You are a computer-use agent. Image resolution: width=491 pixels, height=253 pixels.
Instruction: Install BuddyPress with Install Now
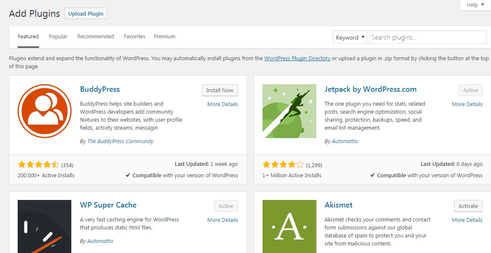click(x=220, y=90)
